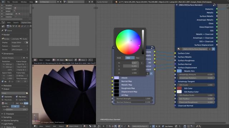Screen dimensions: 229x128
Task: Click the add render preset plus icon
Action: (x=24, y=58)
